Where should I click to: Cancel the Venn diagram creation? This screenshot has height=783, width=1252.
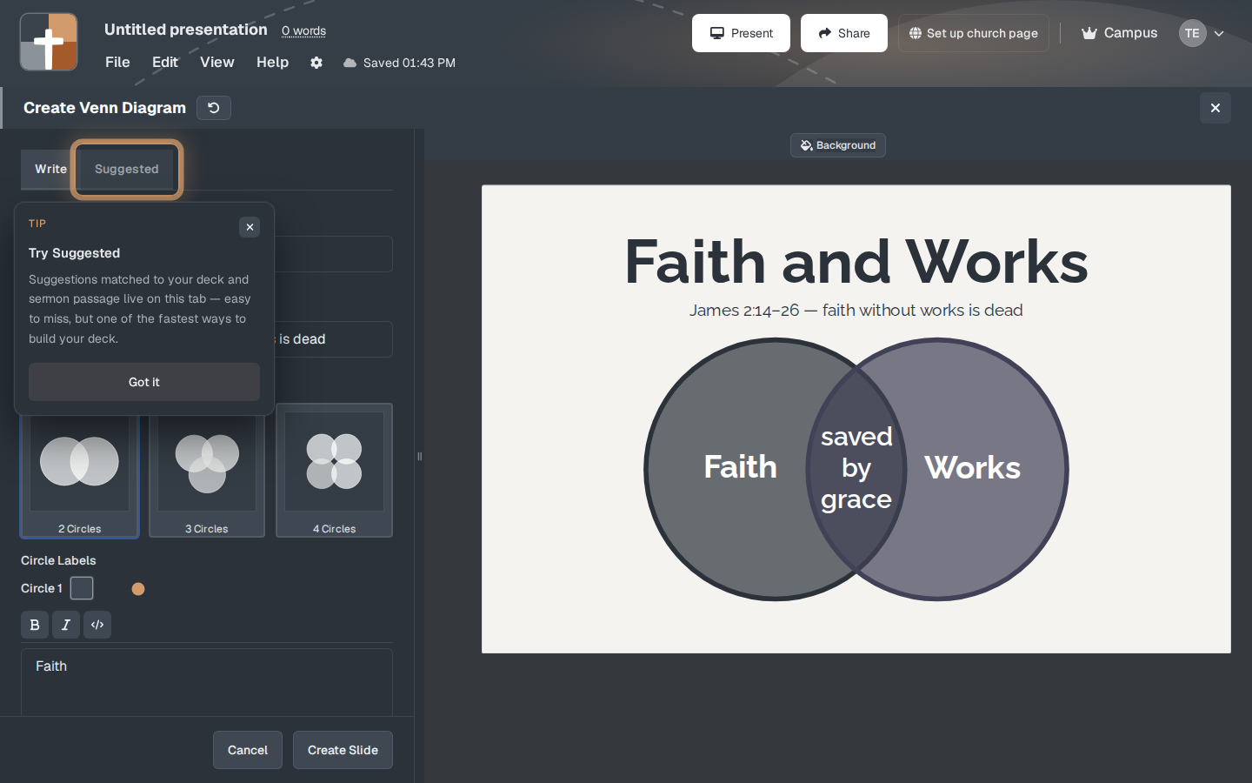pyautogui.click(x=248, y=750)
